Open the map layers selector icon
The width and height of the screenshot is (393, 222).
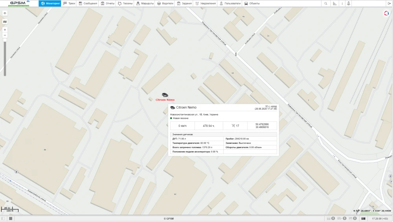tap(5, 22)
